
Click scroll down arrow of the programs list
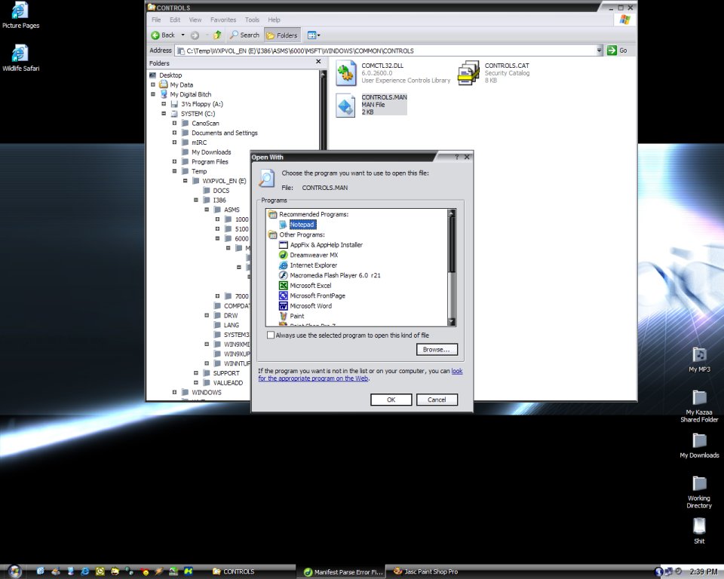(452, 322)
